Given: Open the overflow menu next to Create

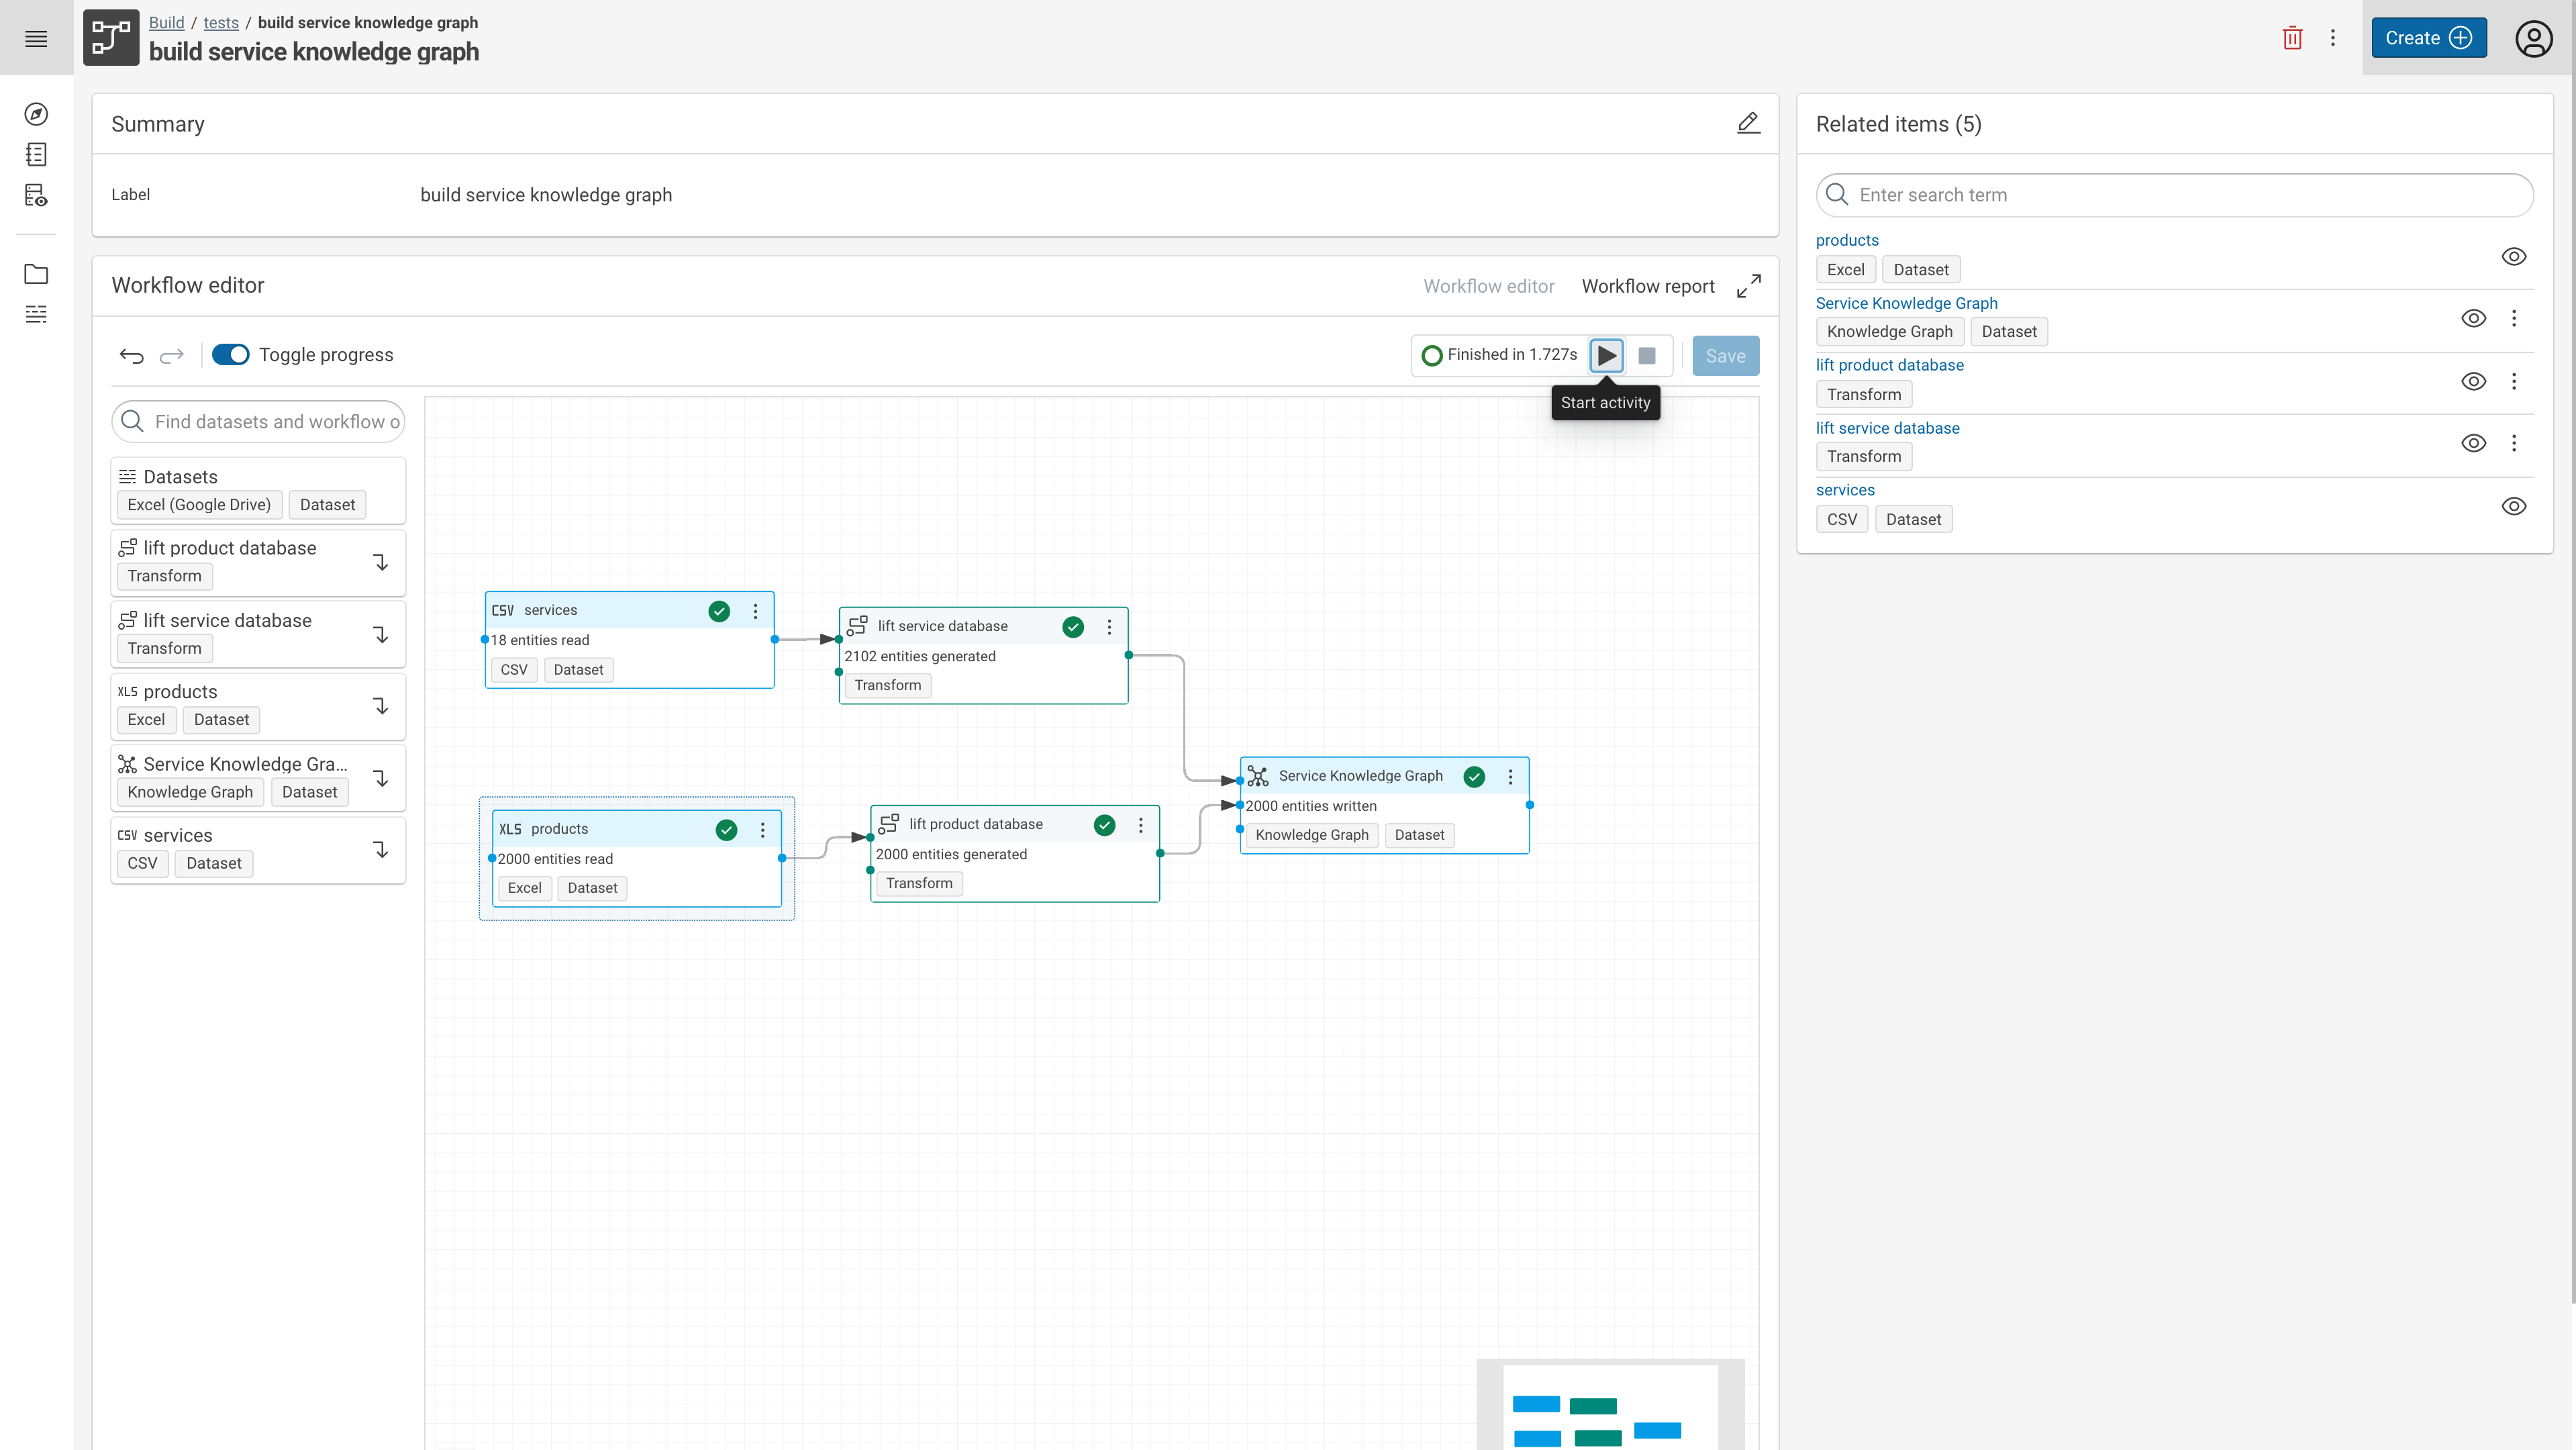Looking at the screenshot, I should pos(2333,37).
